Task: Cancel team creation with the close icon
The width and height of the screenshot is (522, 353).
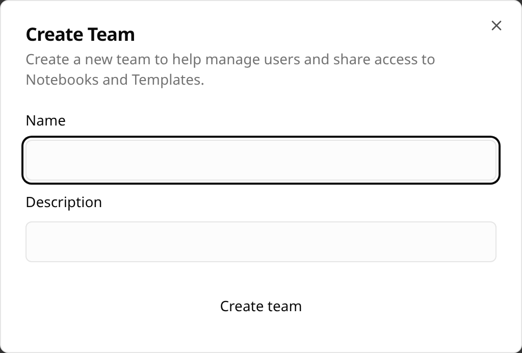Action: pyautogui.click(x=496, y=26)
